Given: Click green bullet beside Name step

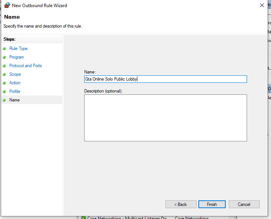Looking at the screenshot, I should (4, 100).
